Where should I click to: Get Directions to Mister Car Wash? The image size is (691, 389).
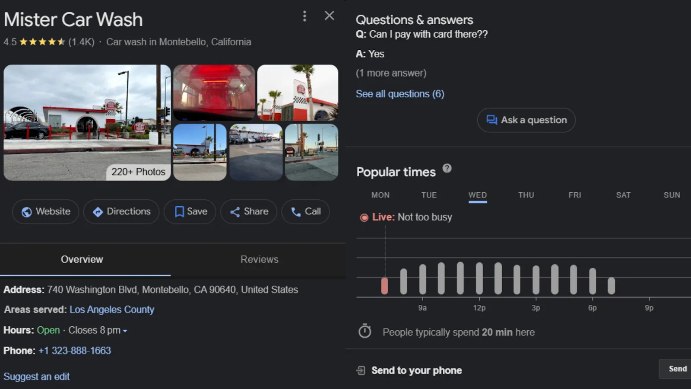tap(121, 212)
